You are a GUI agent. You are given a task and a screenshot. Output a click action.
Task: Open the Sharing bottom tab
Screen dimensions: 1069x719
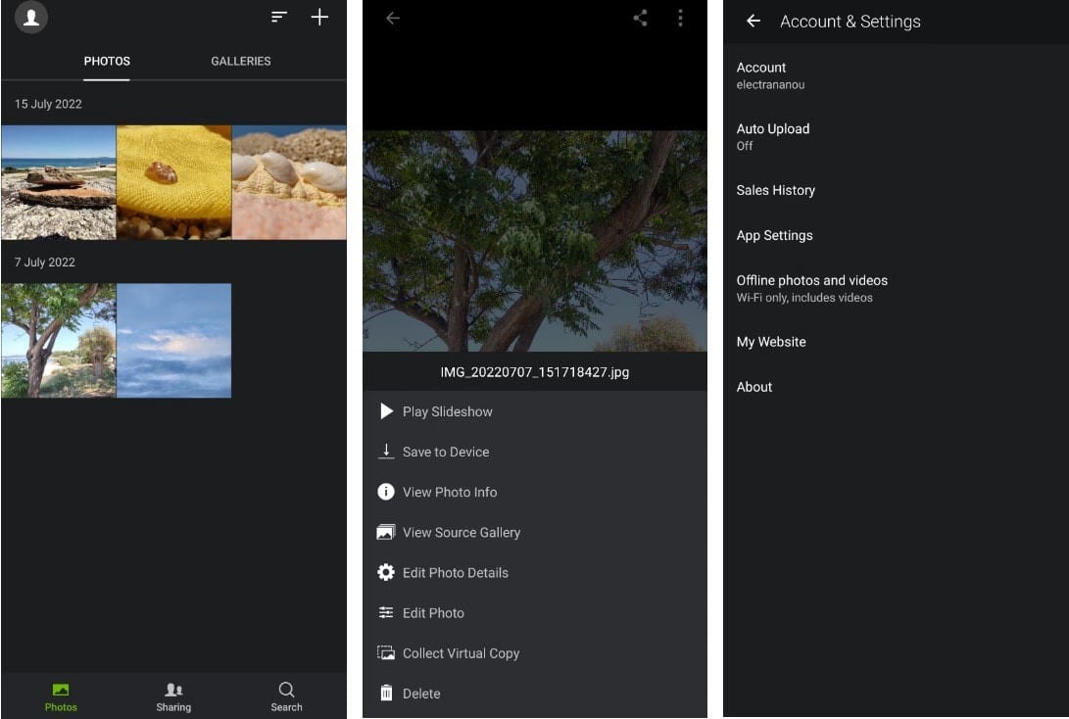tap(173, 695)
